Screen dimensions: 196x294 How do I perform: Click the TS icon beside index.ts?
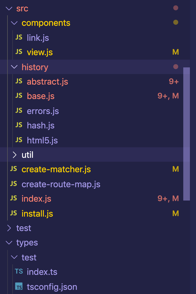[19, 272]
